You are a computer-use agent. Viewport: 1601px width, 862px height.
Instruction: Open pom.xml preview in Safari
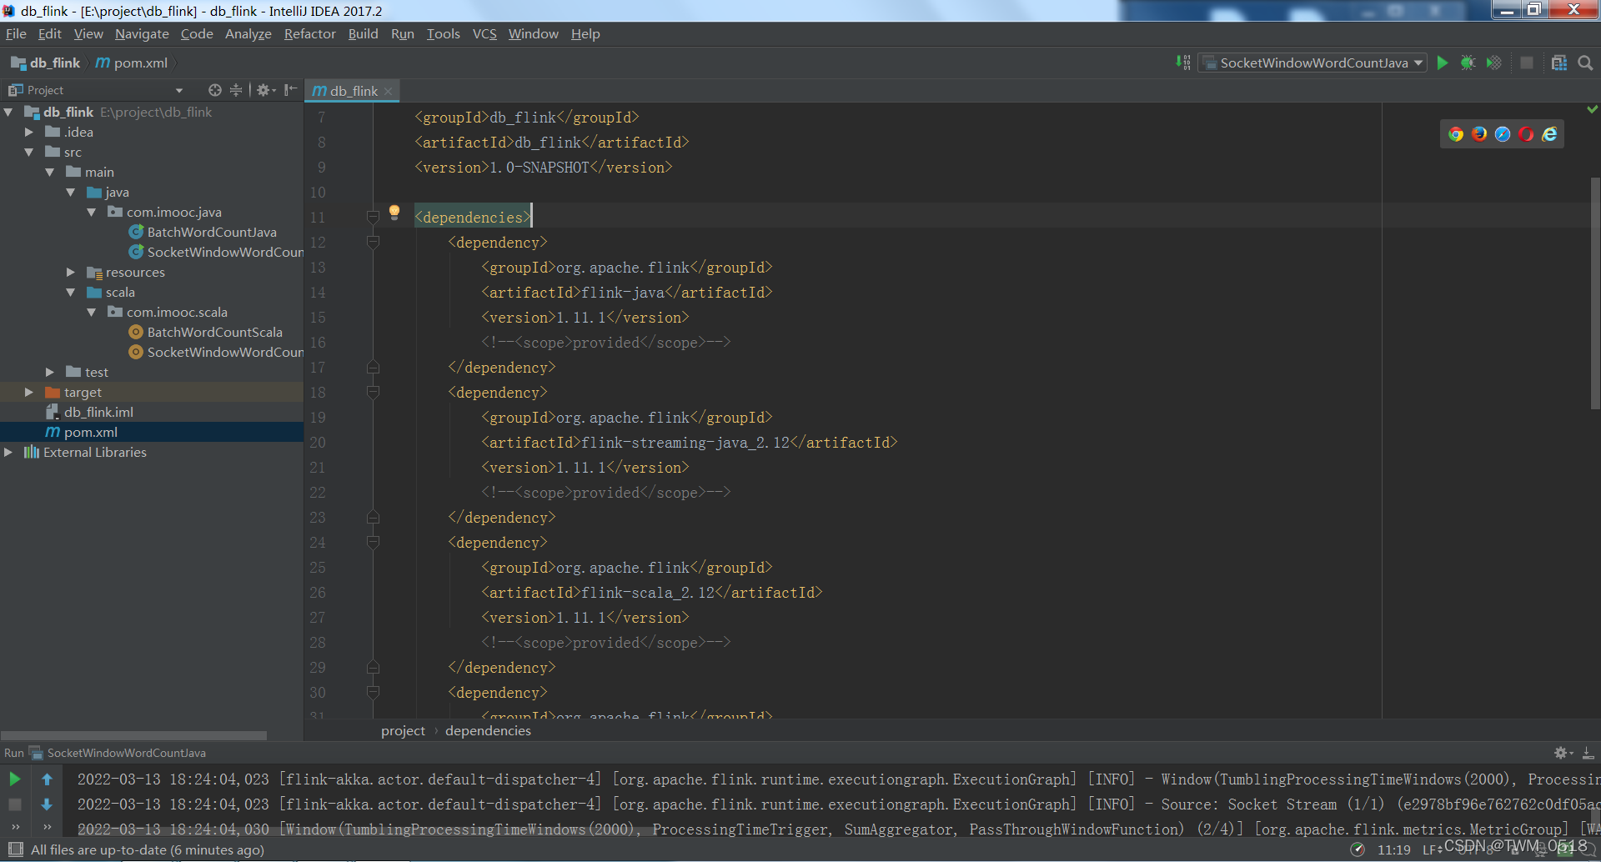pos(1503,134)
